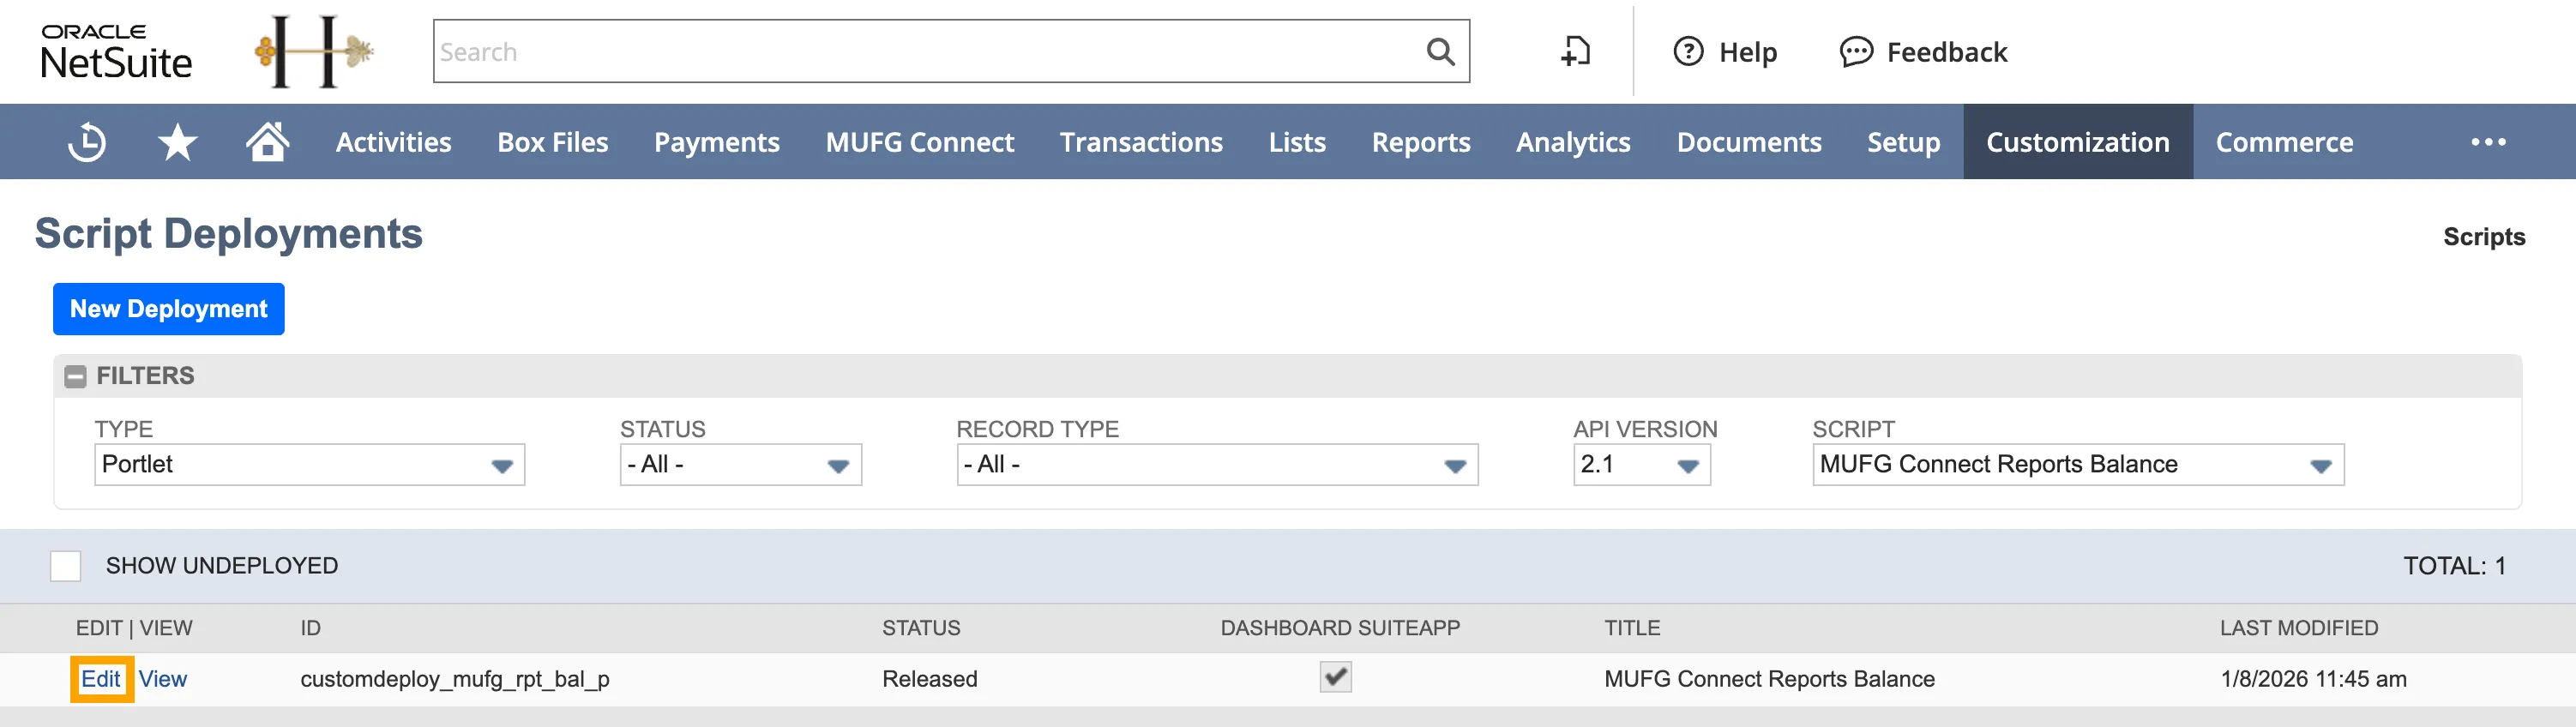Open the Status filter dropdown
The width and height of the screenshot is (2576, 727).
click(x=741, y=465)
